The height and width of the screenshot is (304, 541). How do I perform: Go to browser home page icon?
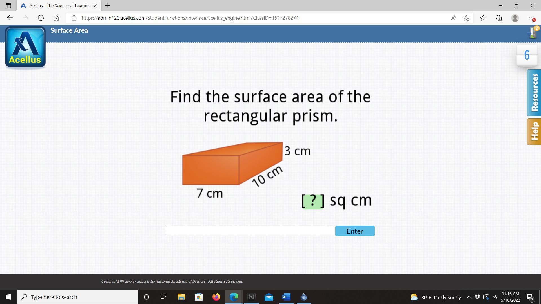(56, 18)
